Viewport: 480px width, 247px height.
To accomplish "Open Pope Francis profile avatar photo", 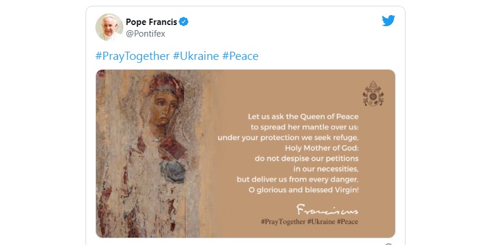I will coord(109,27).
